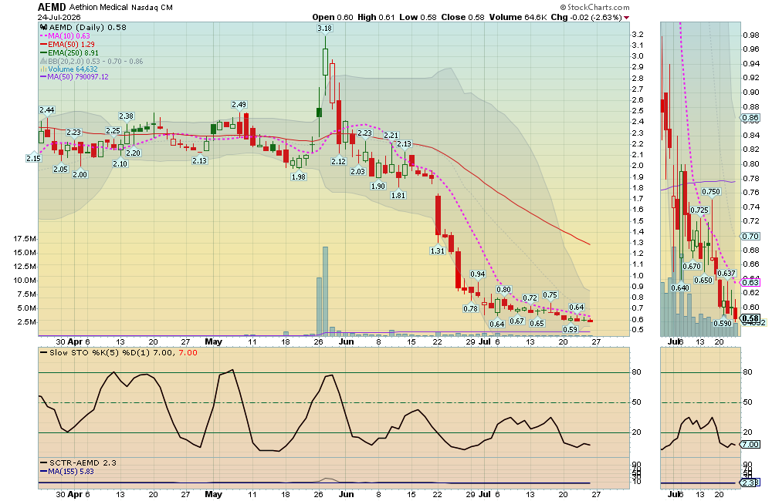Click the 0.750 label in zoomed panel
This screenshot has width=772, height=501.
click(710, 192)
